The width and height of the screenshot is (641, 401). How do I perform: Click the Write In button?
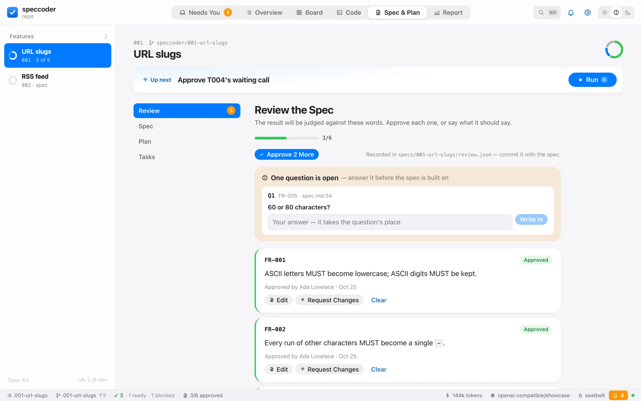pyautogui.click(x=531, y=219)
